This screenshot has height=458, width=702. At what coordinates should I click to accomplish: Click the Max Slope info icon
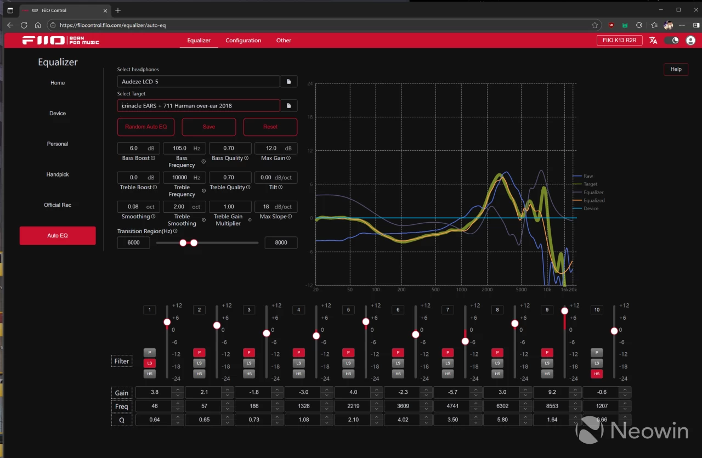(289, 216)
